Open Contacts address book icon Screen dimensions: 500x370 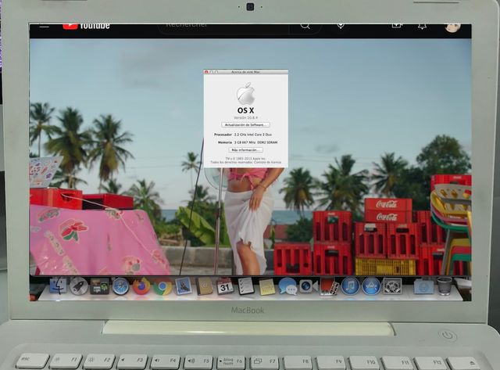[204, 286]
